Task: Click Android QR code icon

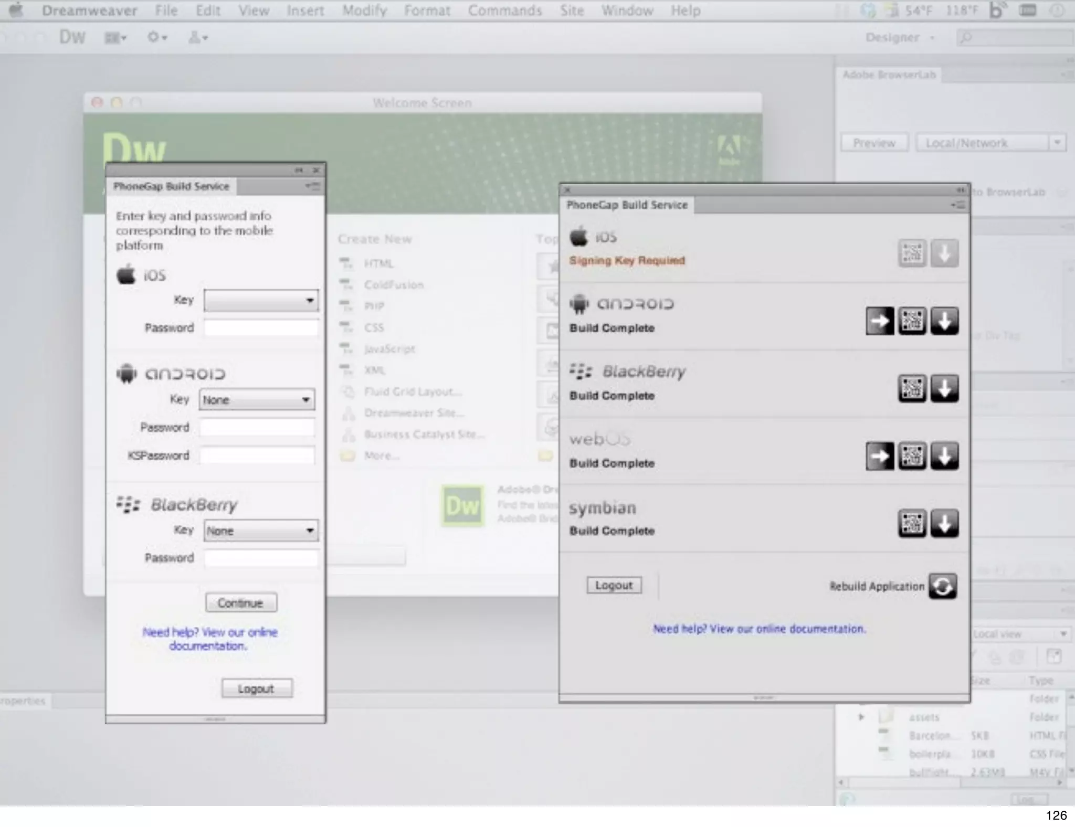Action: click(912, 321)
